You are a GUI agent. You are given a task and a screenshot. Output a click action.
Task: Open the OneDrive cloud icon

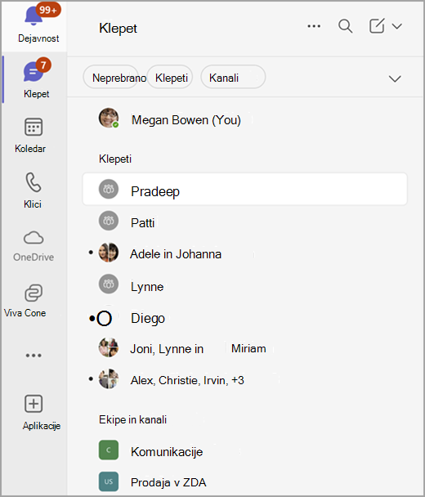pos(34,238)
